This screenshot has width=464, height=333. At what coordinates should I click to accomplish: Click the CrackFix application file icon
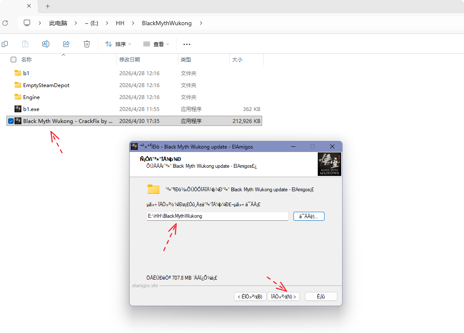(18, 121)
